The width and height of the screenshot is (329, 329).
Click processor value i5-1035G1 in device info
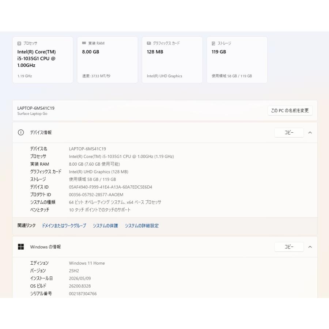121,156
